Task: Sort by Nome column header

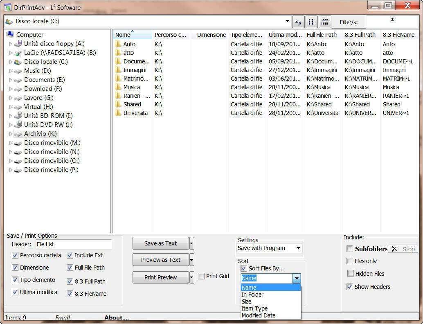Action: tap(133, 35)
